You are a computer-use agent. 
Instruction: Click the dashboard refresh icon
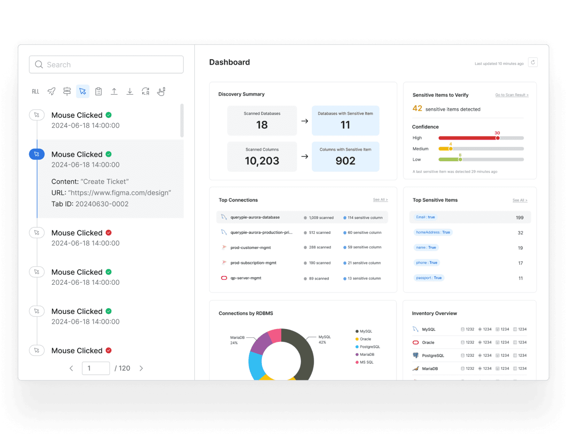point(533,62)
